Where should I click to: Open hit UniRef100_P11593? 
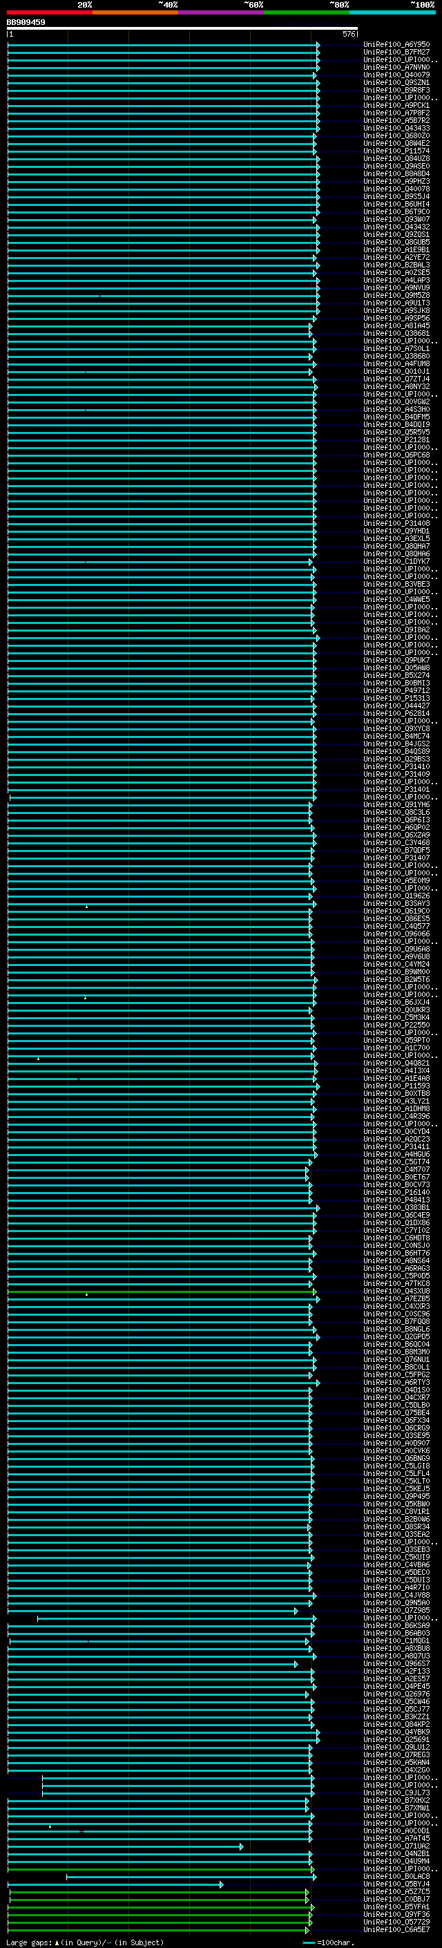tap(396, 1086)
